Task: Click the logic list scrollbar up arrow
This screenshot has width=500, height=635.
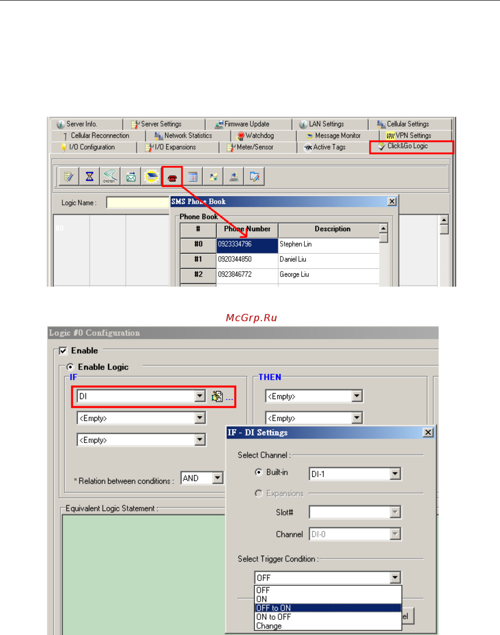Action: click(444, 220)
